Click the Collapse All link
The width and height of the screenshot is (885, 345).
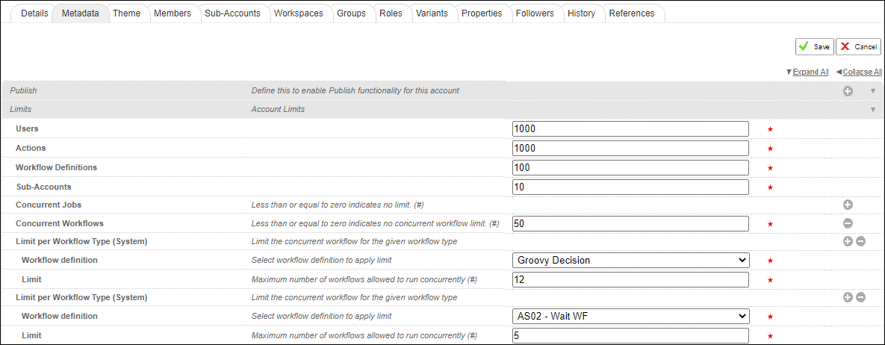[862, 72]
